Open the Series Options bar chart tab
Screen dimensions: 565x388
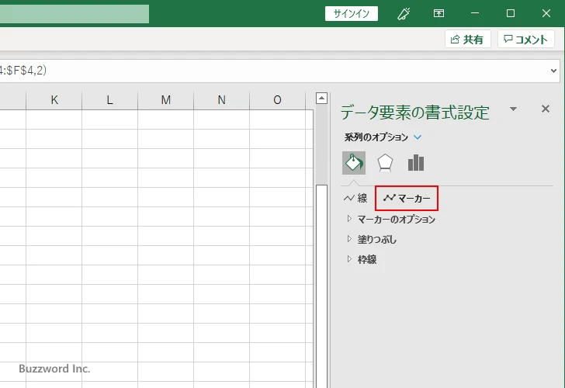[x=416, y=163]
